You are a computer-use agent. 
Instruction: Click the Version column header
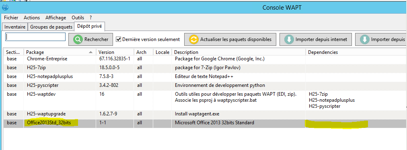[115, 52]
